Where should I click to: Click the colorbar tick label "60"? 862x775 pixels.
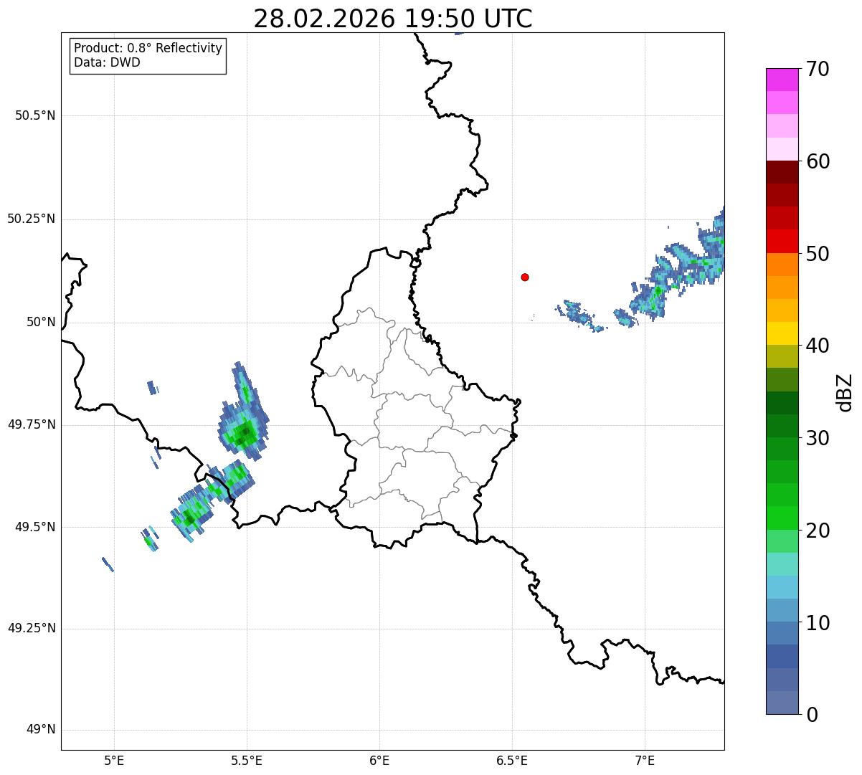(818, 161)
